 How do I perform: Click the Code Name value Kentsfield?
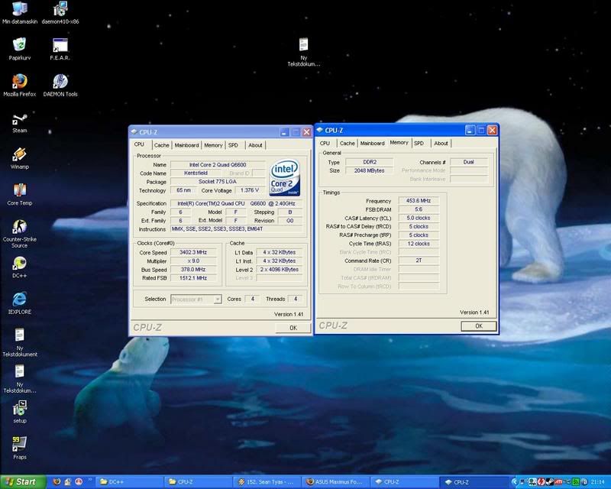coord(196,173)
